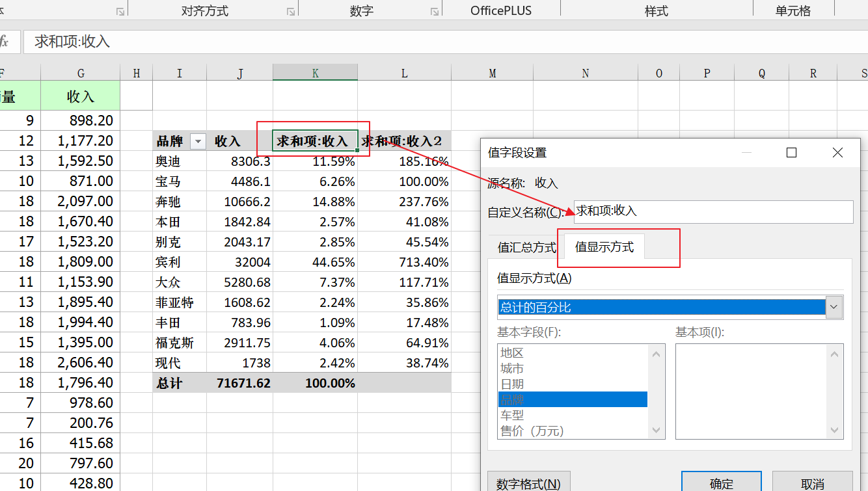Click pivot row label 宾利
Screen dimensions: 868x491
(180, 262)
